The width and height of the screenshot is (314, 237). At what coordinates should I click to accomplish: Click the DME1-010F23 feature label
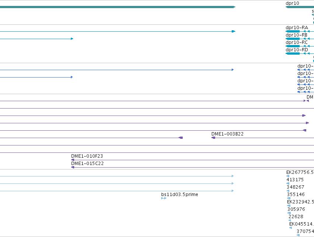point(87,156)
